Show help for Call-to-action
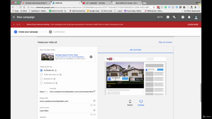The image size is (212, 119). pyautogui.click(x=94, y=110)
